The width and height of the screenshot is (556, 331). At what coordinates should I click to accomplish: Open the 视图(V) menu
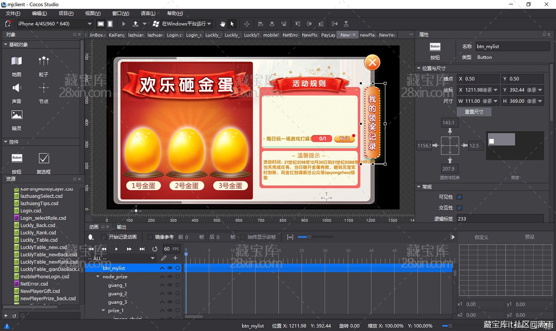coord(93,13)
